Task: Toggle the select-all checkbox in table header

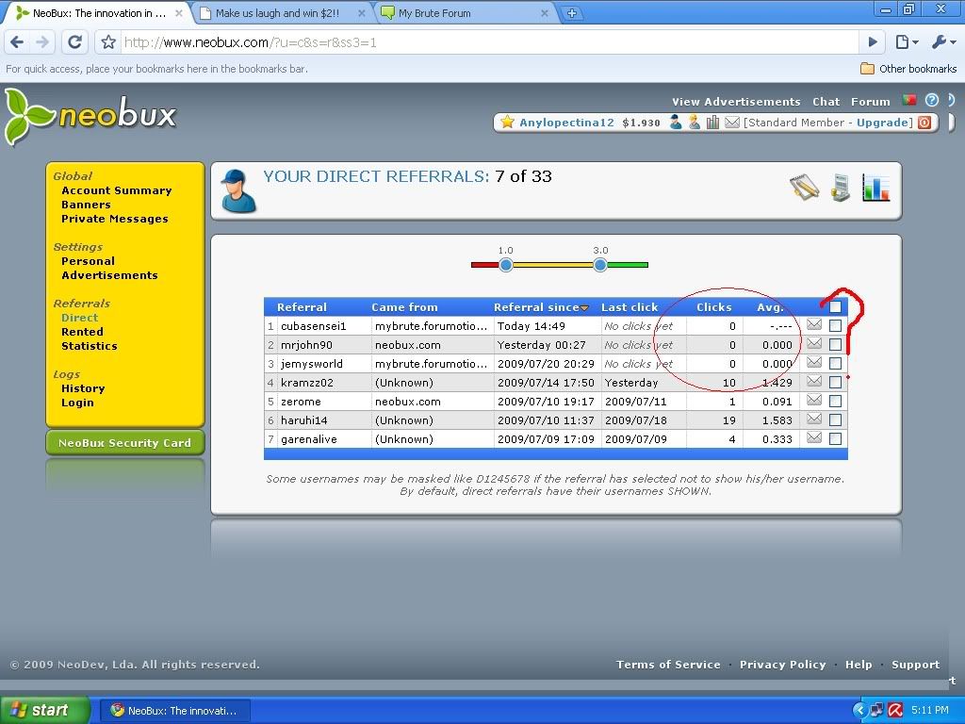Action: pyautogui.click(x=835, y=306)
